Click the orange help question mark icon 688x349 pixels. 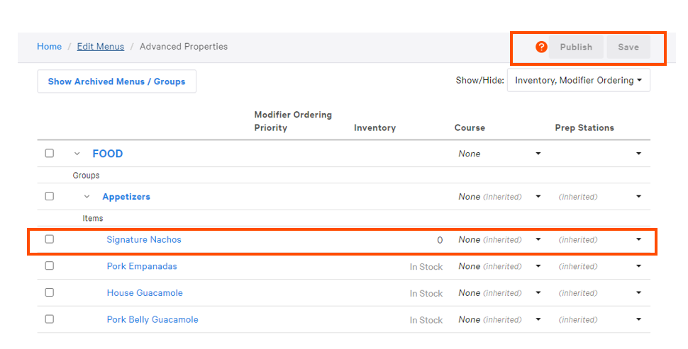[541, 47]
